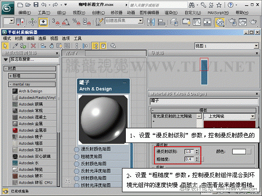Image resolution: width=262 pixels, height=196 pixels.
Task: Select Arch & Design material in browser
Action: [34, 91]
